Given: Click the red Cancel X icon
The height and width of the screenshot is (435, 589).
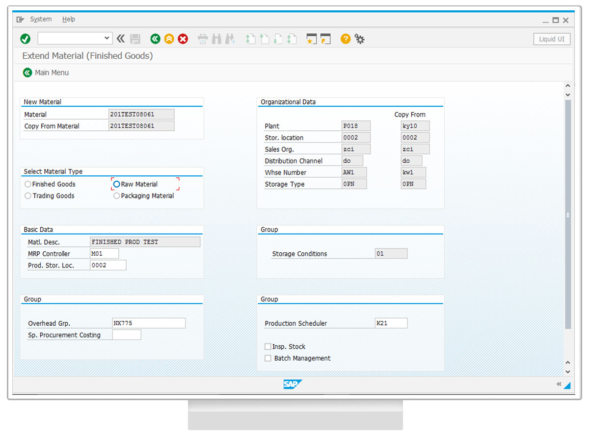Looking at the screenshot, I should click(x=183, y=39).
